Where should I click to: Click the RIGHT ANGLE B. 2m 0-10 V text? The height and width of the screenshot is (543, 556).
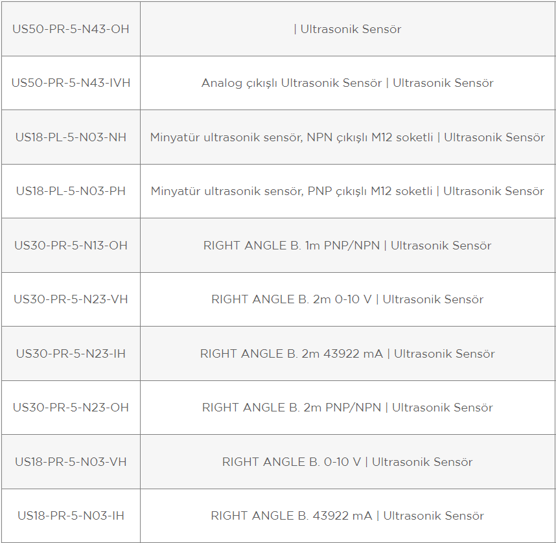pos(292,299)
